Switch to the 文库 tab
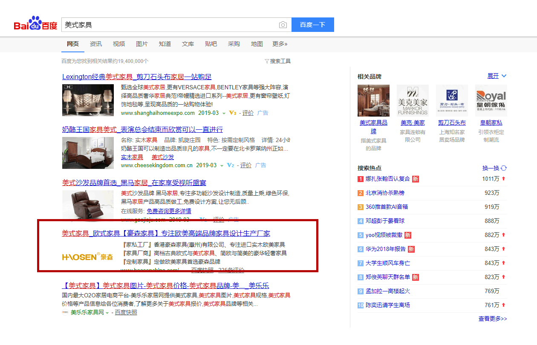This screenshot has width=537, height=345. (x=188, y=44)
